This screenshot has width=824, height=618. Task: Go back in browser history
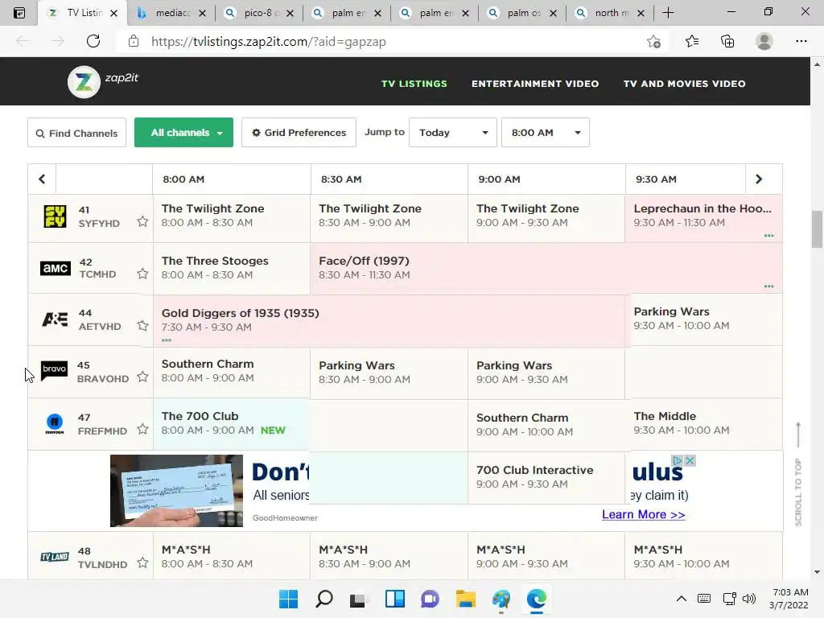(x=23, y=41)
